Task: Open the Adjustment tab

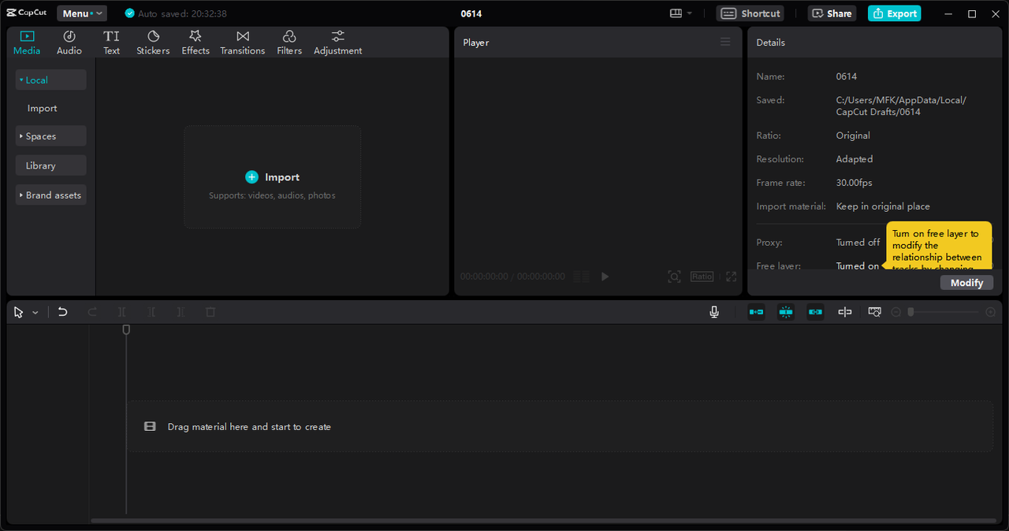Action: tap(338, 43)
